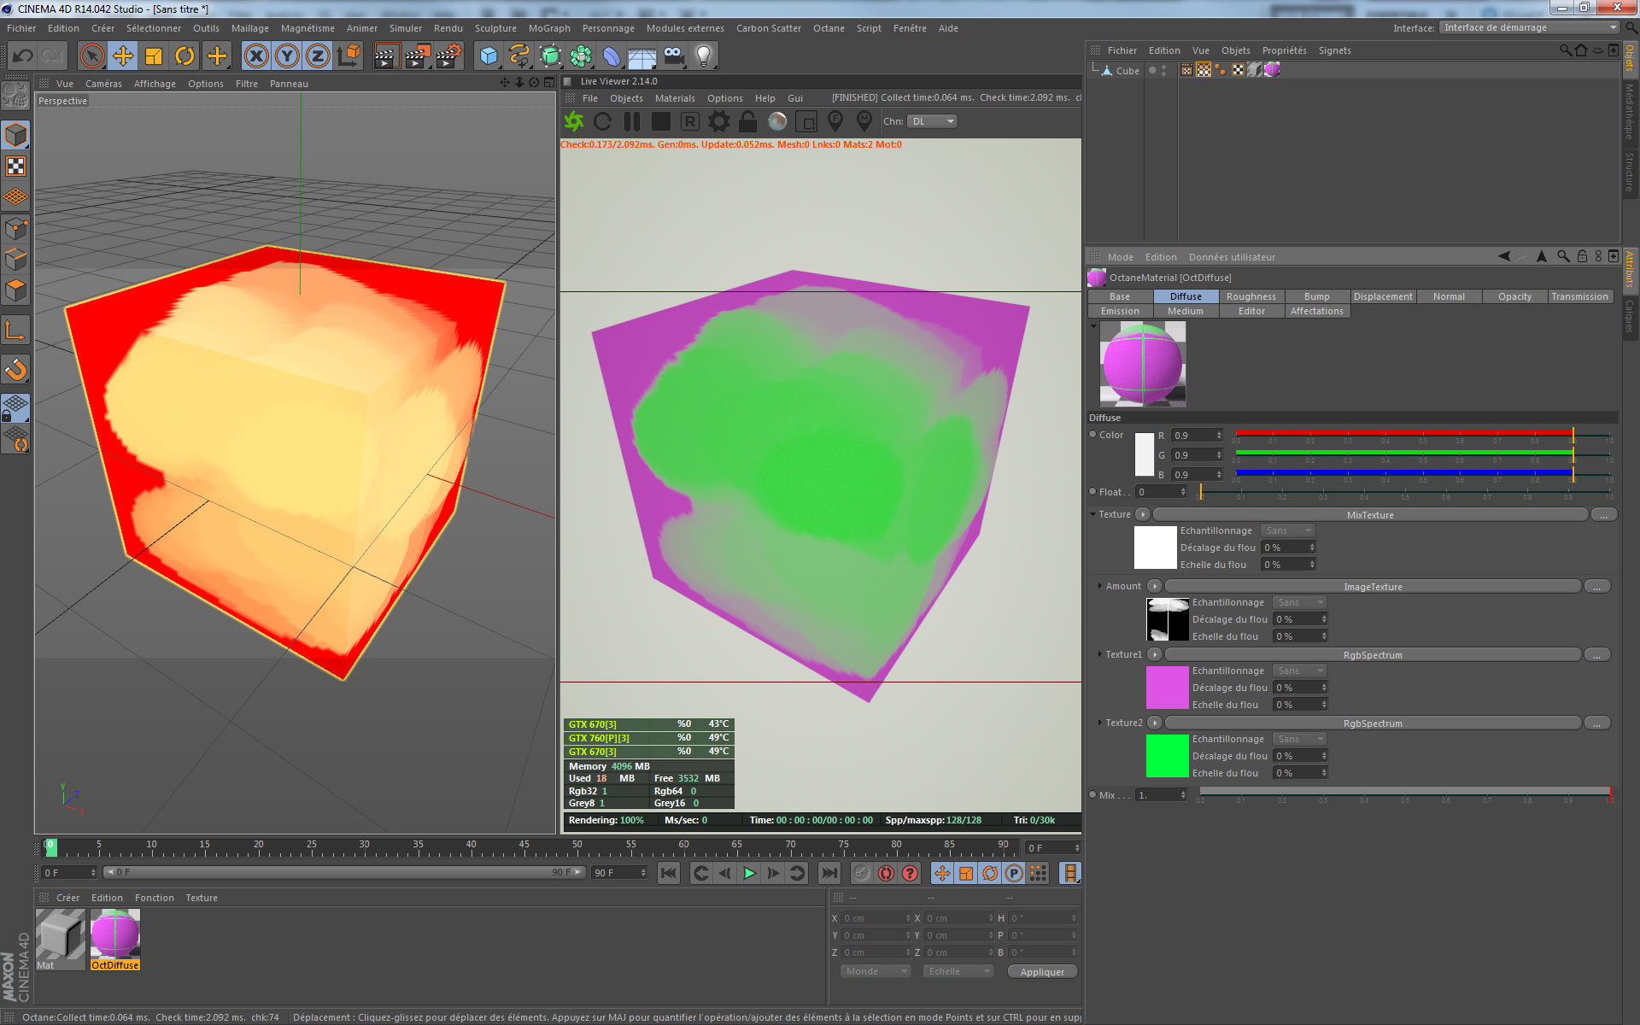Viewport: 1640px width, 1025px height.
Task: Click the Light bulb icon
Action: coord(703,56)
